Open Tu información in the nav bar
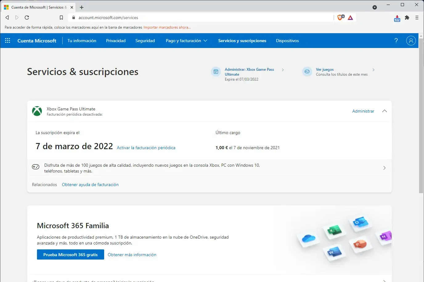This screenshot has width=424, height=282. (82, 41)
